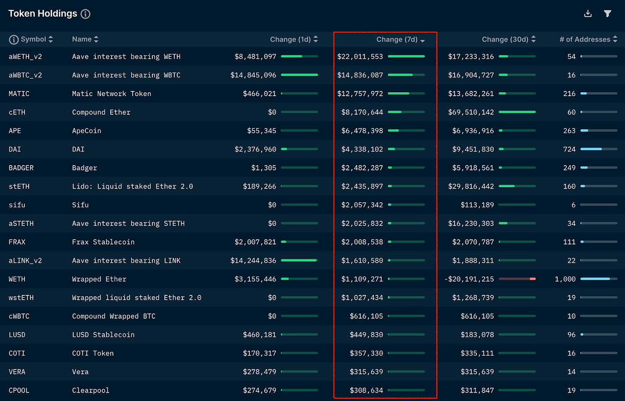This screenshot has width=625, height=401.
Task: Select the VERA symbol
Action: tap(17, 372)
